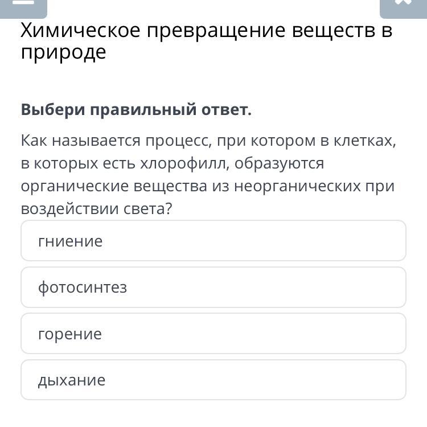Click the phrase "воздействии света?" in the question
This screenshot has width=427, height=427.
pyautogui.click(x=96, y=209)
